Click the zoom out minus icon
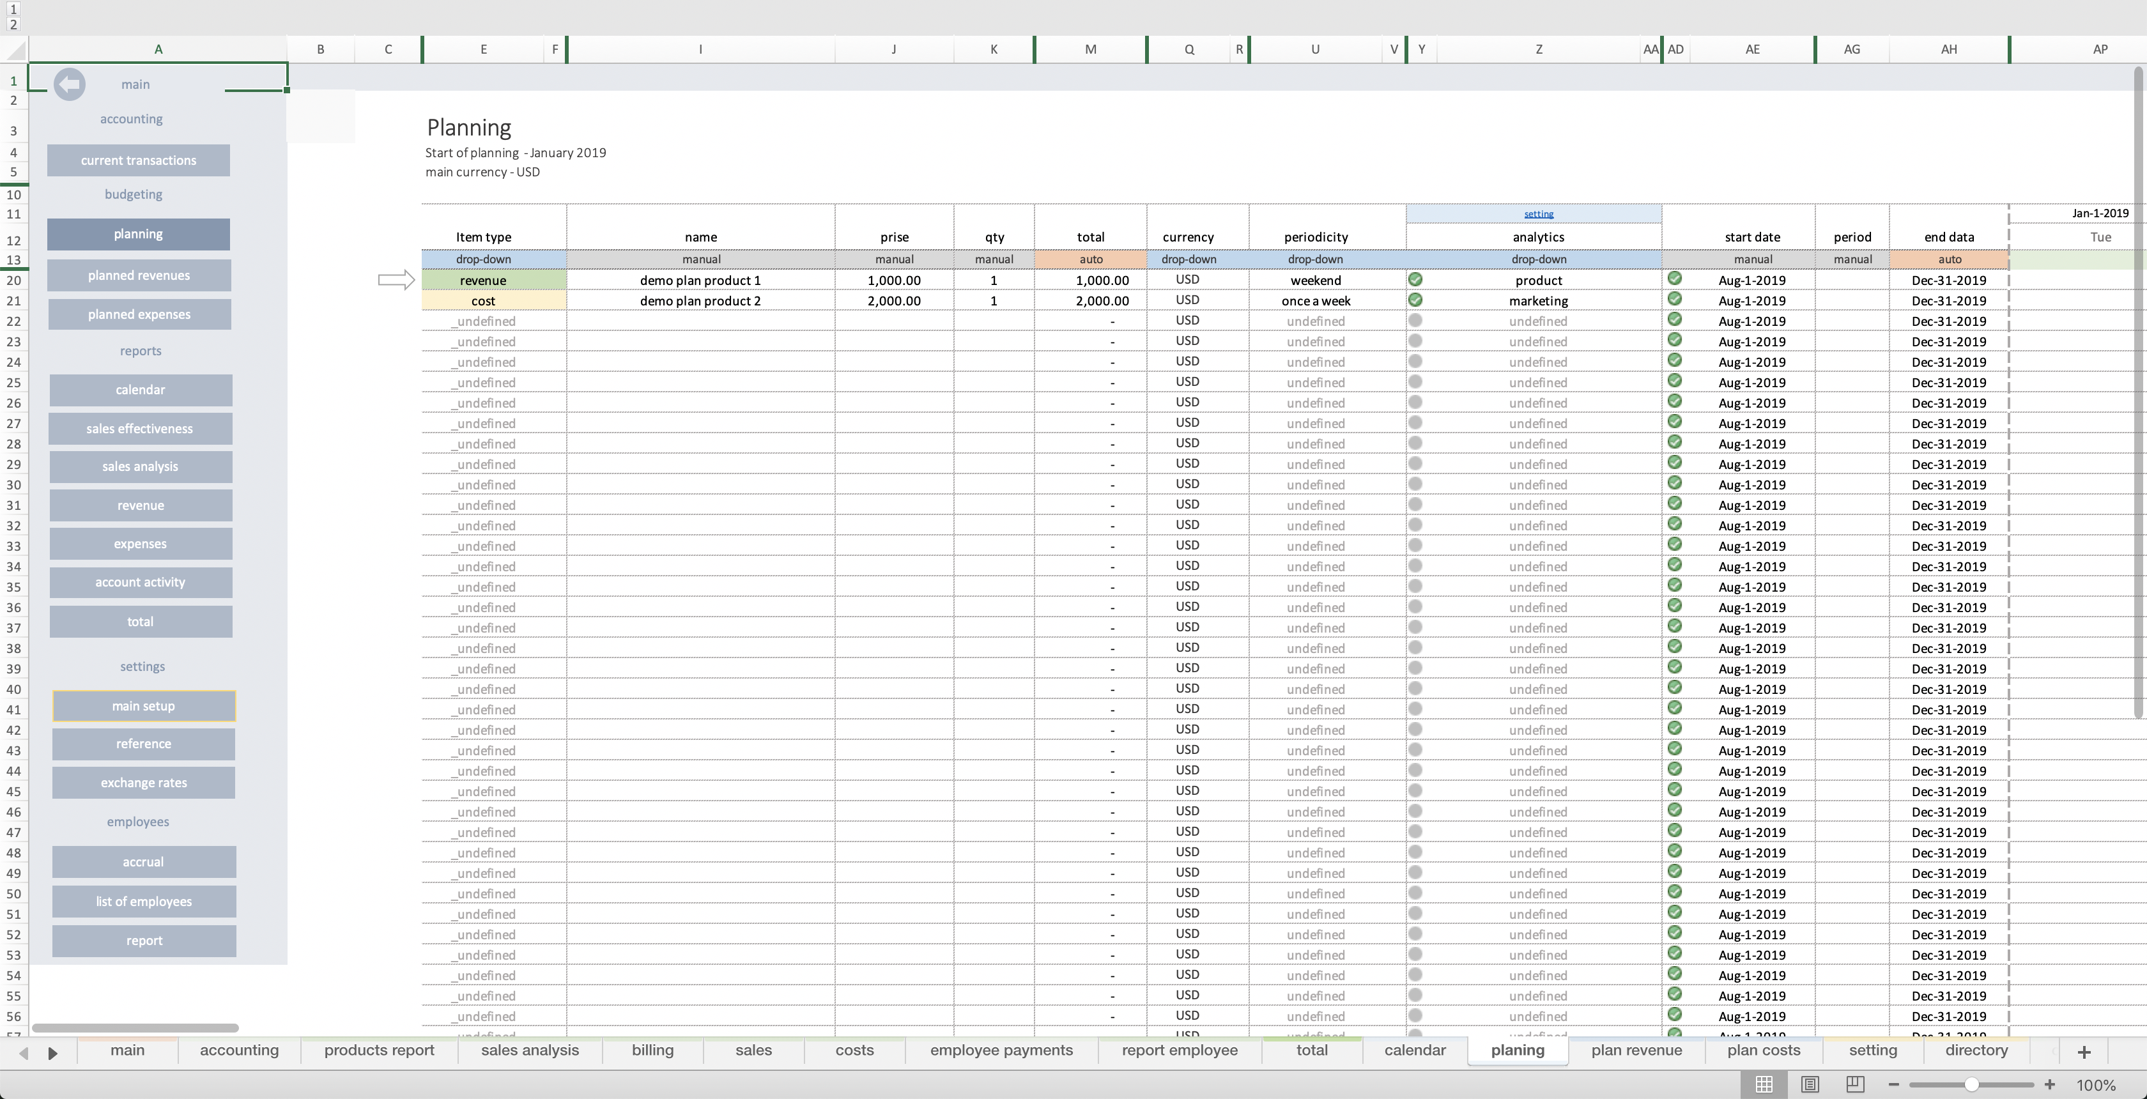The image size is (2147, 1099). click(x=1893, y=1085)
